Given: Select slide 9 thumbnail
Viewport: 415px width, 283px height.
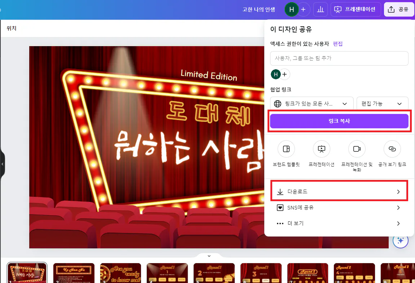Looking at the screenshot, I should pyautogui.click(x=398, y=273).
